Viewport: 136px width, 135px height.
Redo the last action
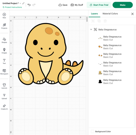pyautogui.click(x=34, y=5)
